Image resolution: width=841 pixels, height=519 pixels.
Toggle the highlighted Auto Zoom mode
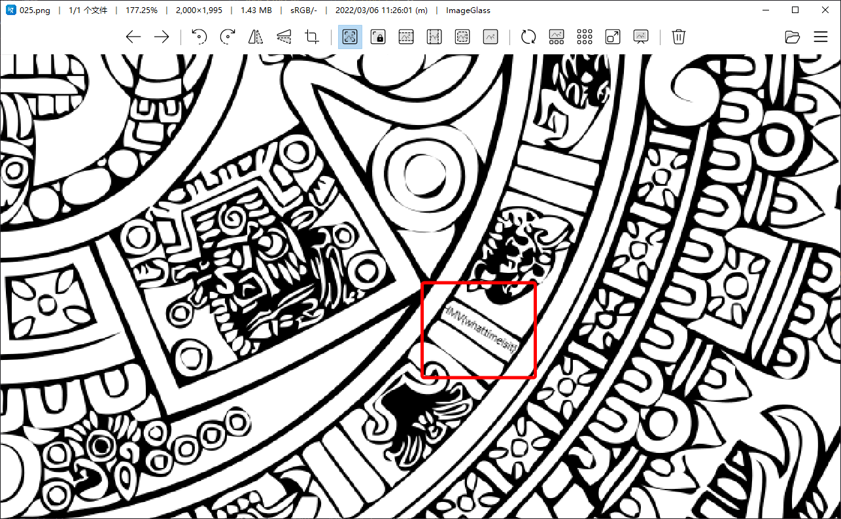pos(350,37)
